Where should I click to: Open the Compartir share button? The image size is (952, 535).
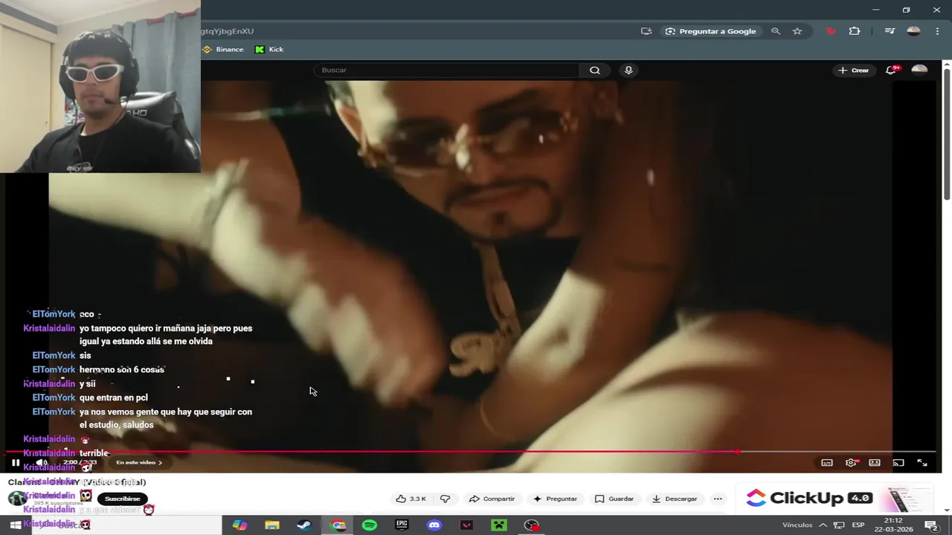492,499
